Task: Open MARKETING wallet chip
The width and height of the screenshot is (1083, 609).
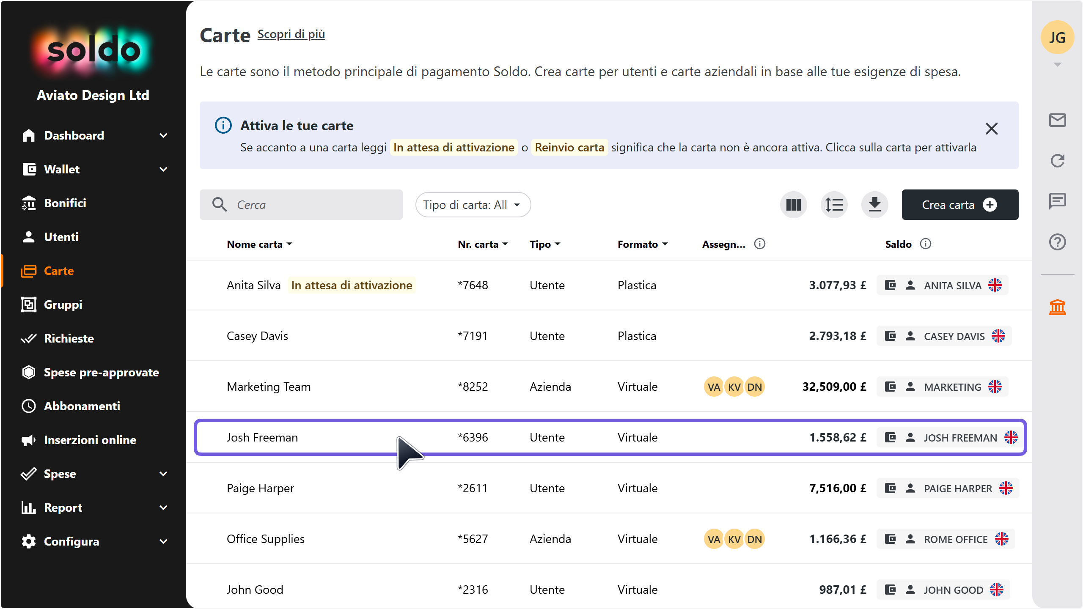Action: coord(943,387)
